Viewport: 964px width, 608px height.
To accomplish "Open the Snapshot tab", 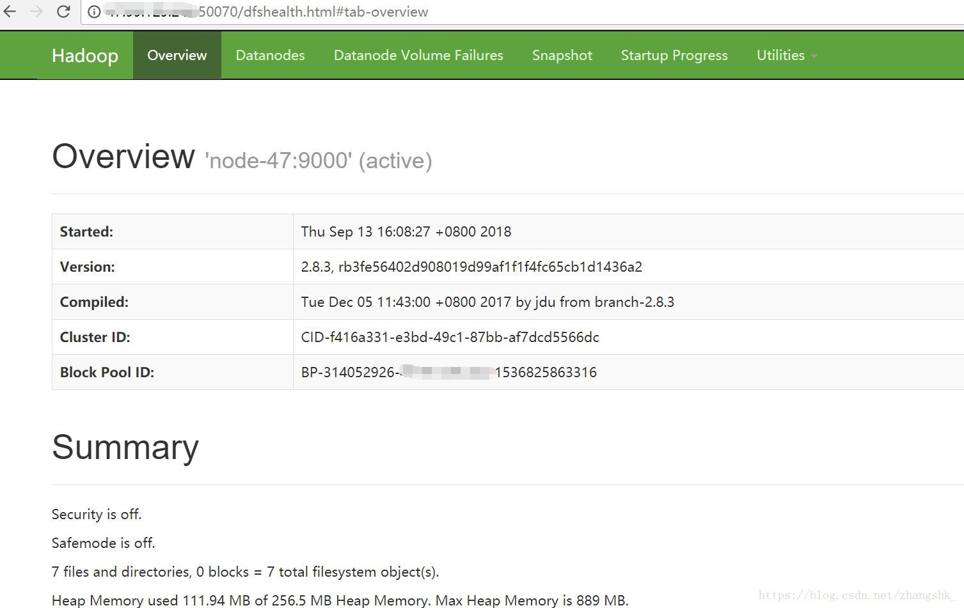I will (x=562, y=56).
